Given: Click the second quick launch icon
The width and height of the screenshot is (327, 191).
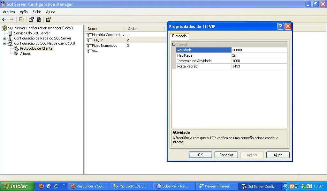Looking at the screenshot, I should (x=49, y=186).
